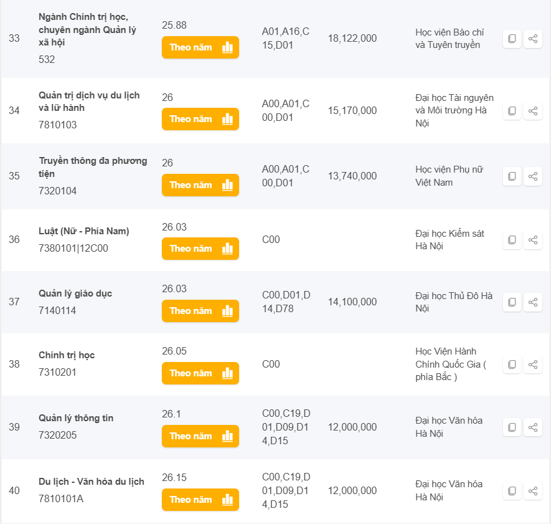Copy Chính trị học row 38
The width and height of the screenshot is (551, 524).
(x=512, y=364)
